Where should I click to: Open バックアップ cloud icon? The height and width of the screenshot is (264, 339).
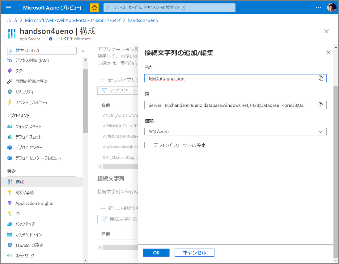tap(10, 224)
